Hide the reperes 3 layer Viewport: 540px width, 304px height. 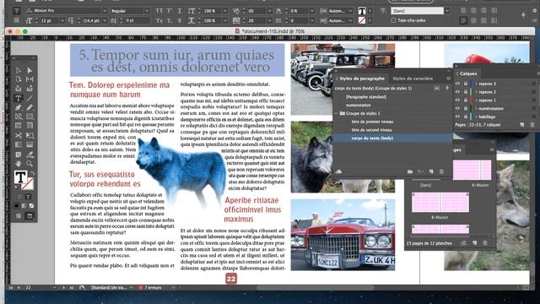pyautogui.click(x=457, y=84)
